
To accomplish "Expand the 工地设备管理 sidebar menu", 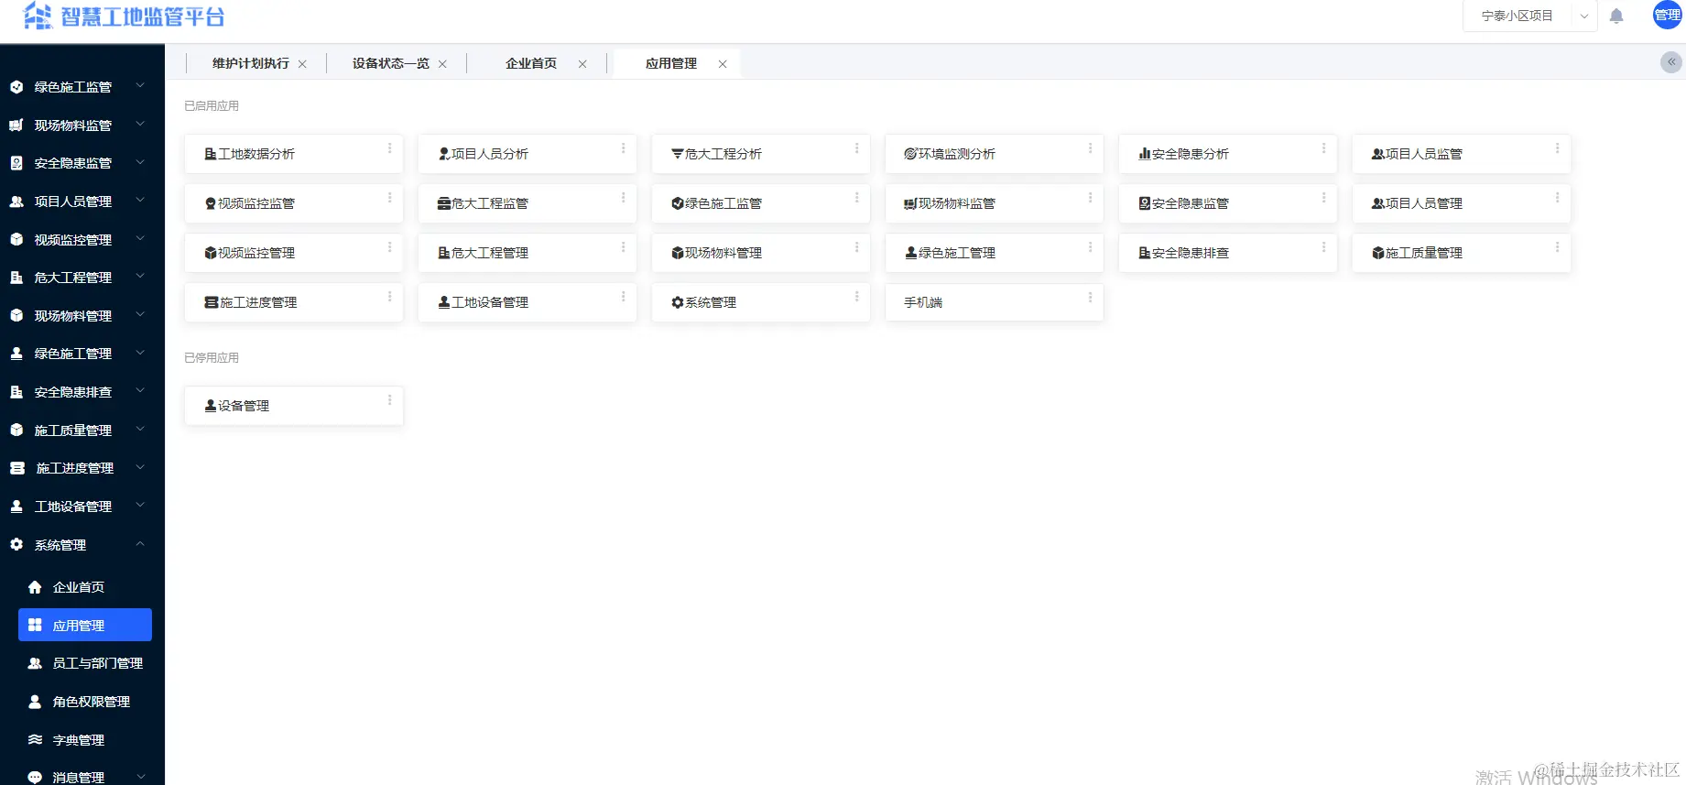I will coord(140,505).
